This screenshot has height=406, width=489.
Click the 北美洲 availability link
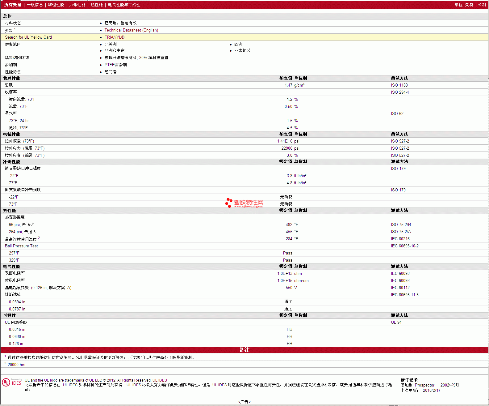(x=111, y=44)
